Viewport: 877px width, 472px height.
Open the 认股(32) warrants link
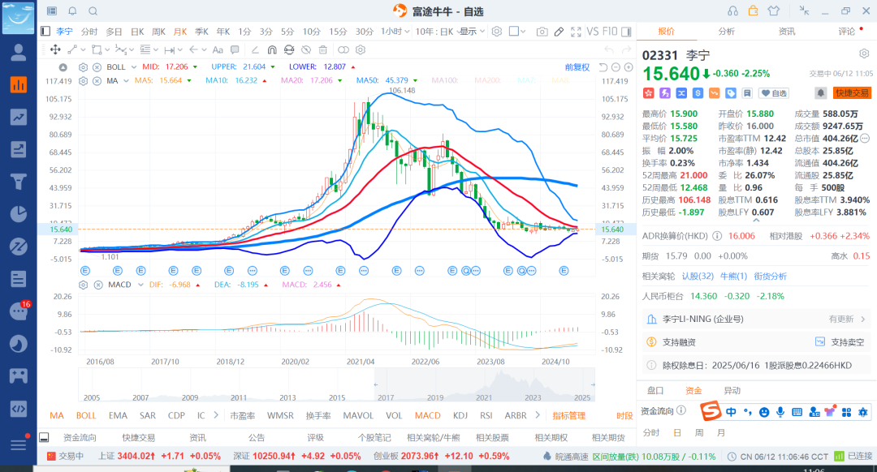[x=698, y=276]
